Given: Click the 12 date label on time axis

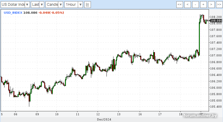Looking at the screenshot, I should tap(98, 114).
